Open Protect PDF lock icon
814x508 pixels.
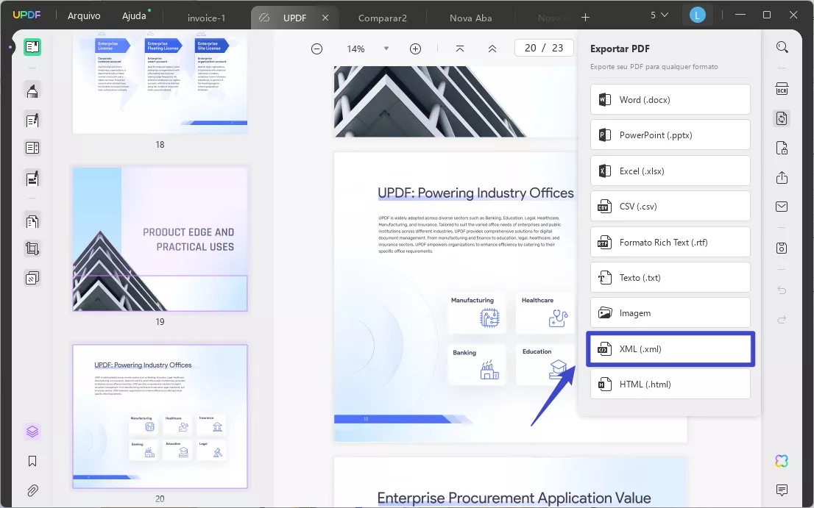coord(782,149)
